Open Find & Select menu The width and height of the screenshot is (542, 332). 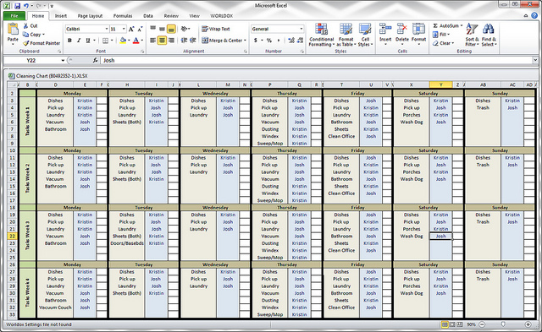pyautogui.click(x=489, y=35)
